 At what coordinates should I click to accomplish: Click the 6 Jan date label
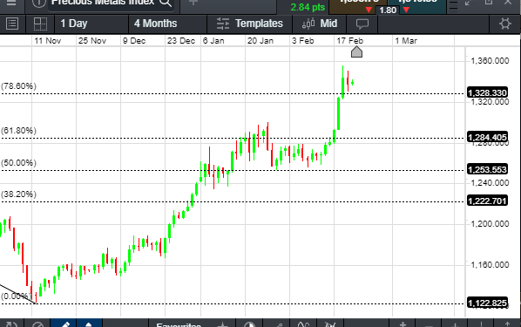pos(213,41)
